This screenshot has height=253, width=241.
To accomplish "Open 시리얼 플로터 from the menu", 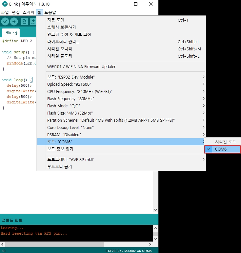I will 121,56.
